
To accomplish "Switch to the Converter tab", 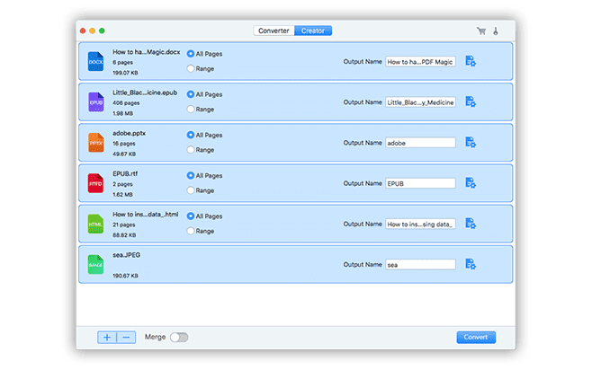I will (x=274, y=31).
